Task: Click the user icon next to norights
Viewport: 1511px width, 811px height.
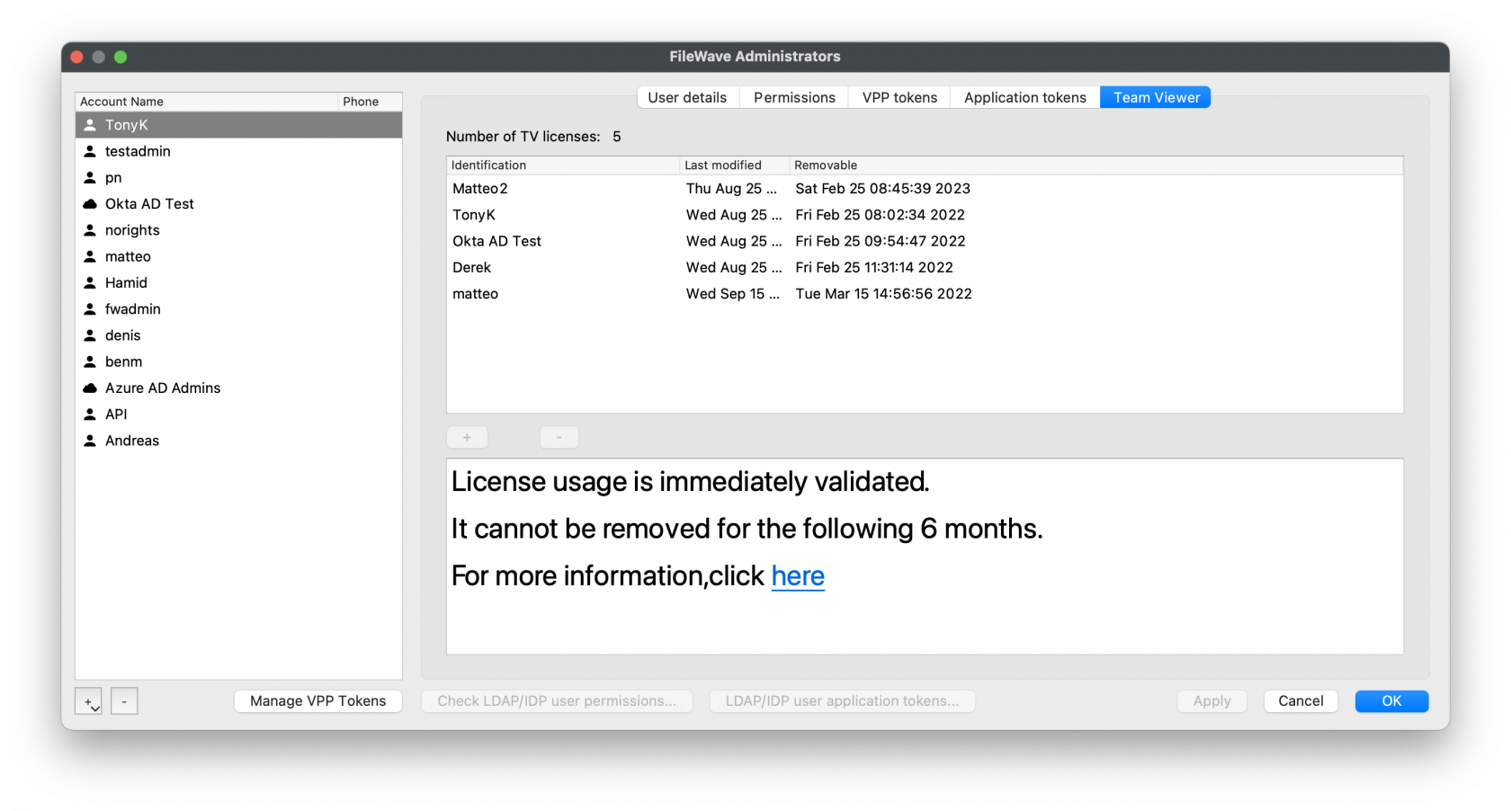Action: [90, 230]
